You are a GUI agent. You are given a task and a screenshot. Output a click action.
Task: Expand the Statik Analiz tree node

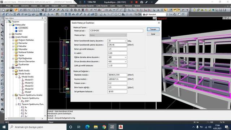pos(13,71)
